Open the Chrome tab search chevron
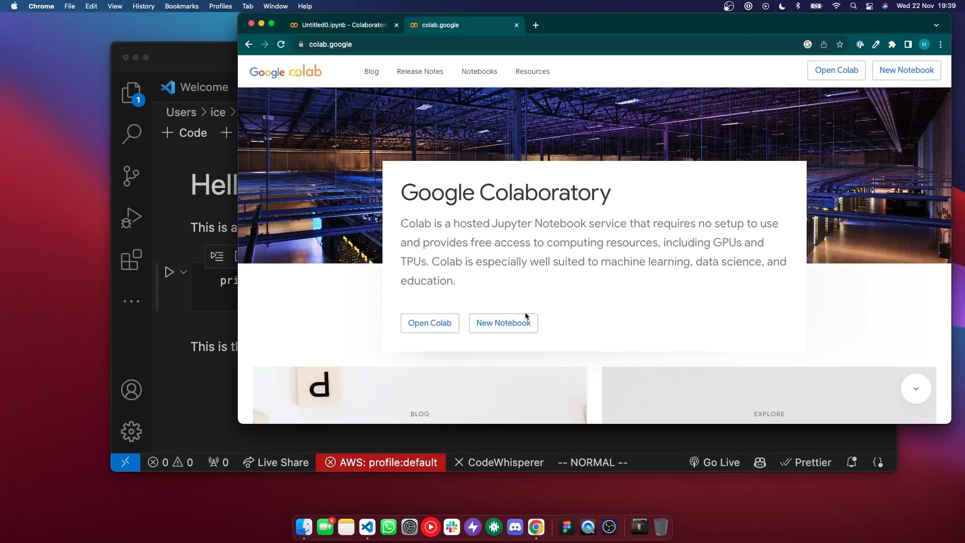Screen dimensions: 965x543 (x=936, y=25)
